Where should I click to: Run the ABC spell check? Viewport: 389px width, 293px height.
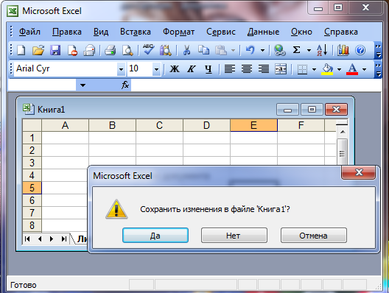148,50
